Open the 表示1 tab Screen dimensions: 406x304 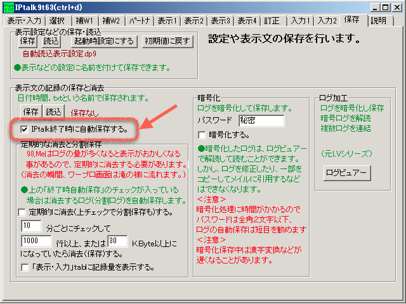[167, 21]
